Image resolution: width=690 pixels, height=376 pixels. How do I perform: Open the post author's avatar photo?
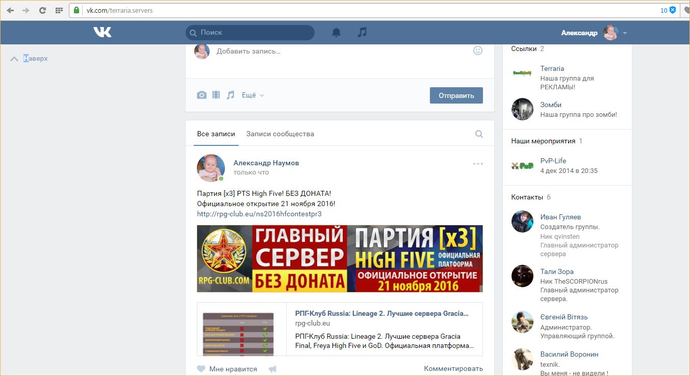coord(211,168)
